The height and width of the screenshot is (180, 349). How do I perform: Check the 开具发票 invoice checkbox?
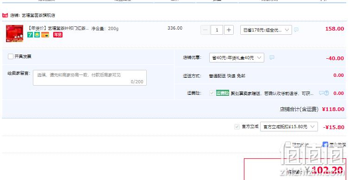[11, 56]
